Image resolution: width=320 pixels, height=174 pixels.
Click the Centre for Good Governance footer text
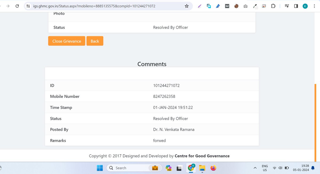[202, 156]
